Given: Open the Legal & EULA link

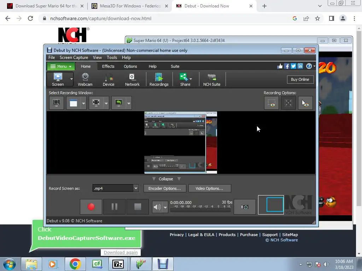Looking at the screenshot, I should 201,235.
